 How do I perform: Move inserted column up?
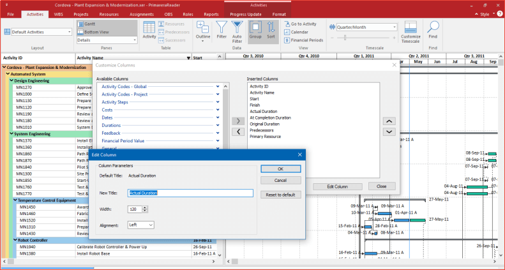[x=389, y=121]
